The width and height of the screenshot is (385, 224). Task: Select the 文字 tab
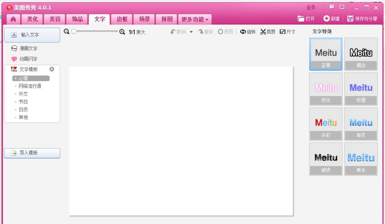99,19
